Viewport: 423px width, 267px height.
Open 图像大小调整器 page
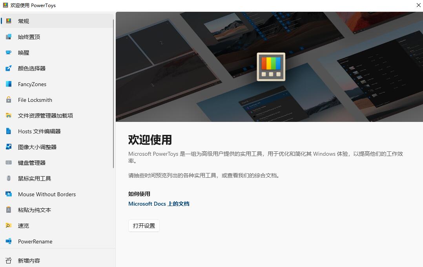pyautogui.click(x=57, y=147)
